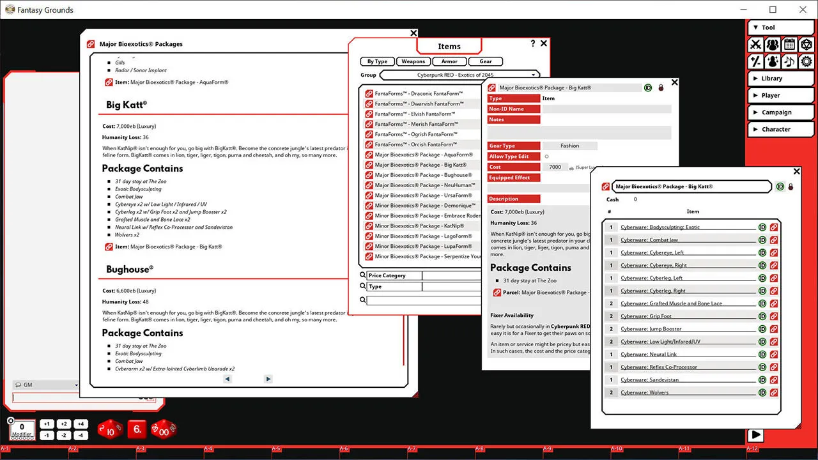Toggle lock icon in Big Katt item window
Viewport: 818px width, 460px height.
[x=661, y=88]
